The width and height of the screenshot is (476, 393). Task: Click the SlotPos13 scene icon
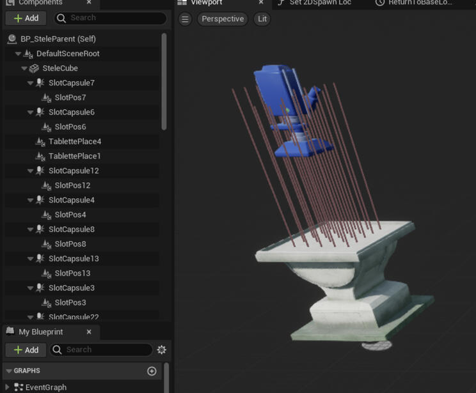(46, 274)
